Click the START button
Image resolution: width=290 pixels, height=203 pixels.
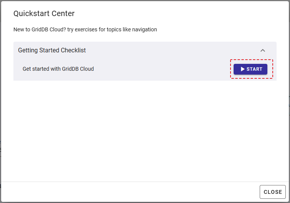coord(250,69)
